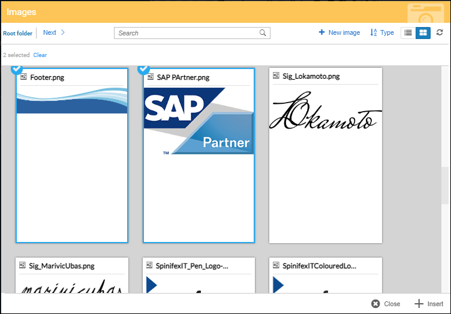This screenshot has height=314, width=451.
Task: Click the Close circle-x icon
Action: click(375, 304)
